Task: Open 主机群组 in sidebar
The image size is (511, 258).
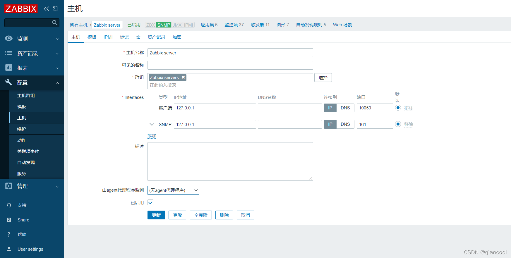Action: pyautogui.click(x=36, y=96)
